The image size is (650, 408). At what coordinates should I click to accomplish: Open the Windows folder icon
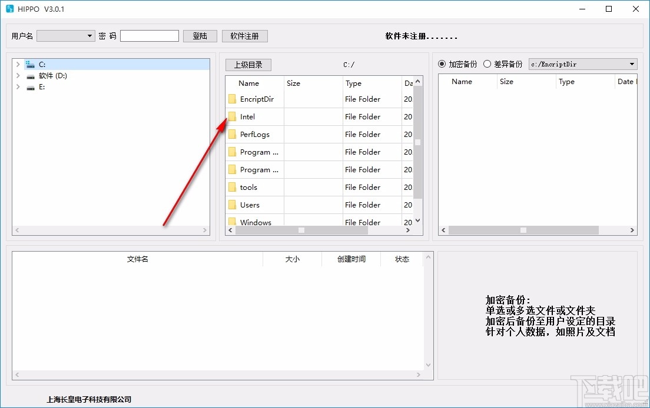coord(232,222)
